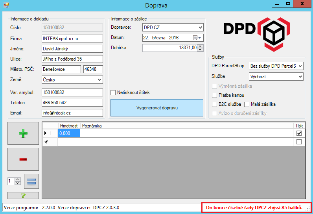Image resolution: width=313 pixels, height=214 pixels.
Task: Click the Telefon field
Action: point(72,103)
